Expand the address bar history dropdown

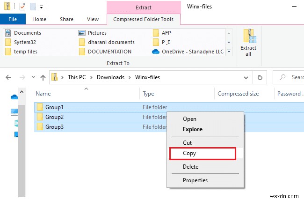[246, 77]
